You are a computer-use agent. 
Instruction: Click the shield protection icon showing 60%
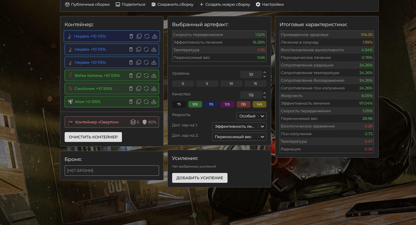point(145,122)
